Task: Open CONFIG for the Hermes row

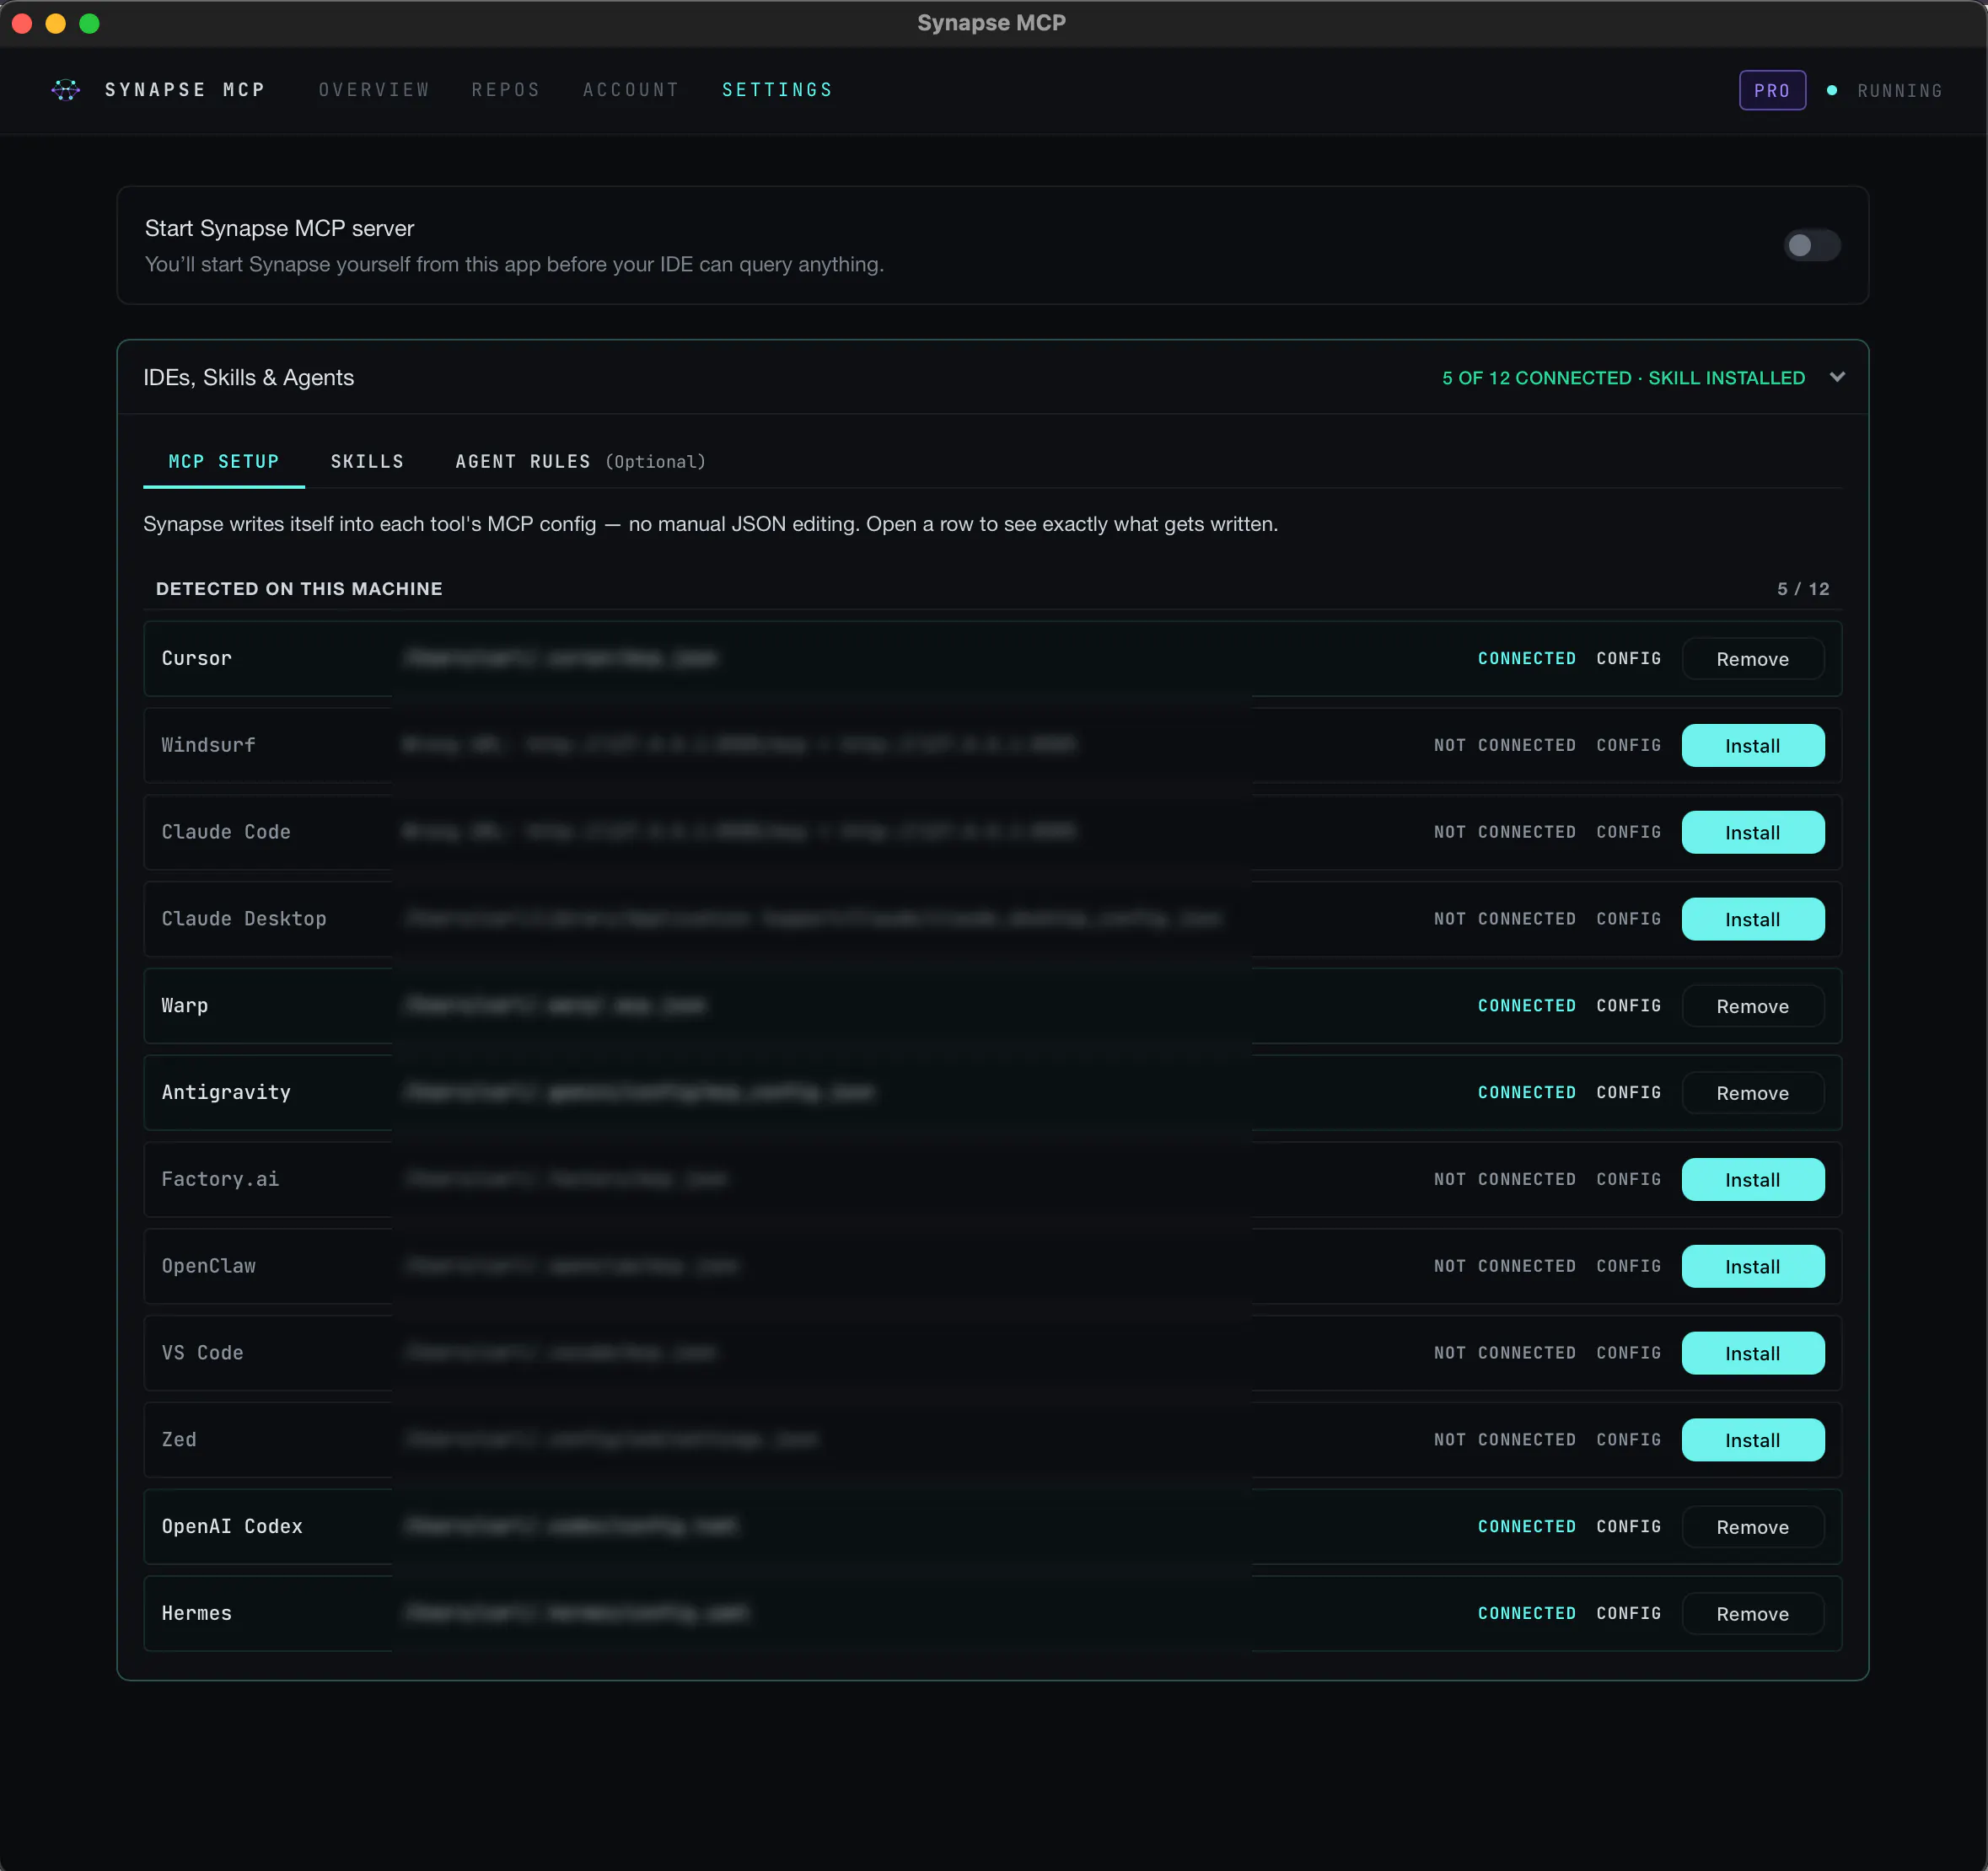Action: tap(1628, 1614)
